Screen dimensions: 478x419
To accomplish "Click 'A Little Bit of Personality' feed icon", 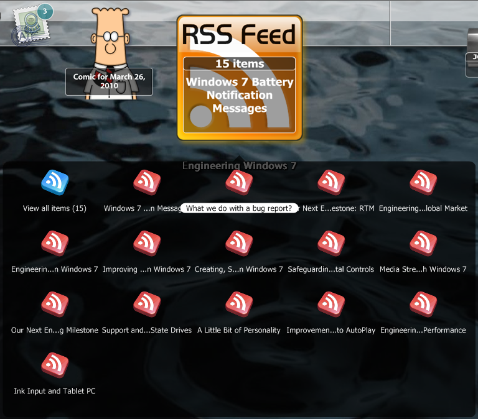I will 239,305.
